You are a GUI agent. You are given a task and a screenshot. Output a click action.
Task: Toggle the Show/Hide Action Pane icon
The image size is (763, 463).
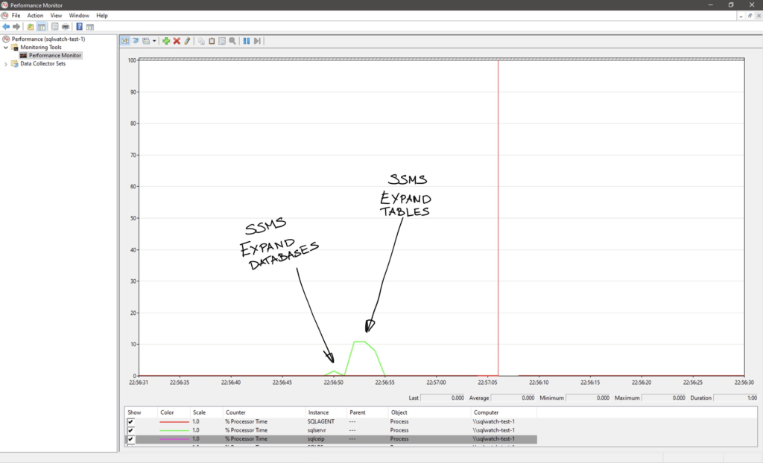tap(90, 27)
